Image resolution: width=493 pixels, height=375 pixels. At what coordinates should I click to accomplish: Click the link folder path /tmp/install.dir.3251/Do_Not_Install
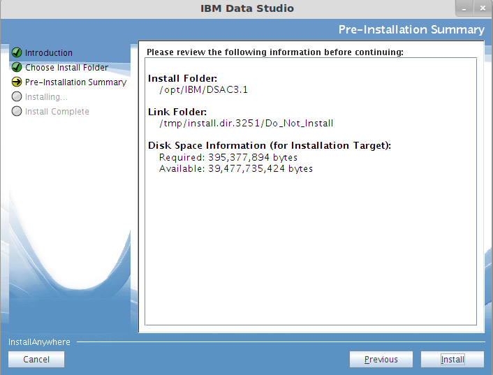pyautogui.click(x=246, y=123)
